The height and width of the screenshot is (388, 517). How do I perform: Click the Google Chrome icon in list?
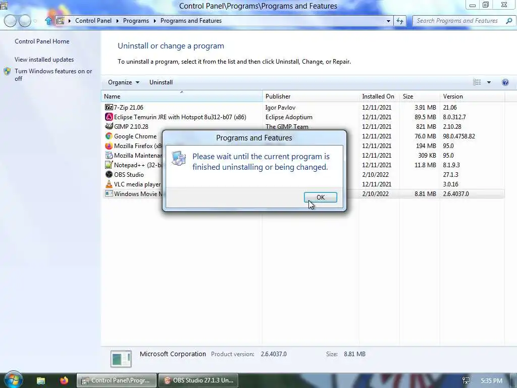(x=109, y=136)
